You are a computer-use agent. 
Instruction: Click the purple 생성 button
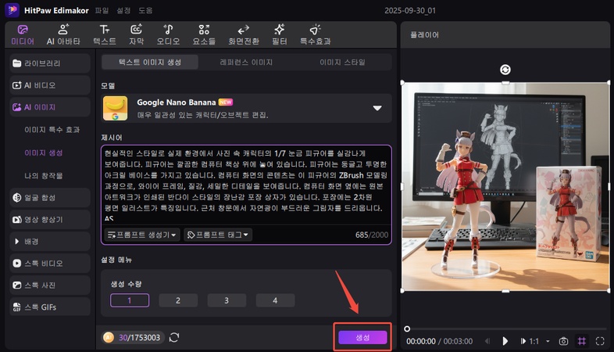(362, 336)
